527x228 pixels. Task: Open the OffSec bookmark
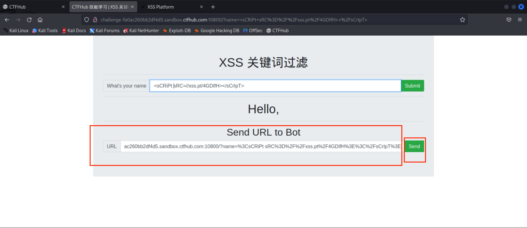point(253,30)
